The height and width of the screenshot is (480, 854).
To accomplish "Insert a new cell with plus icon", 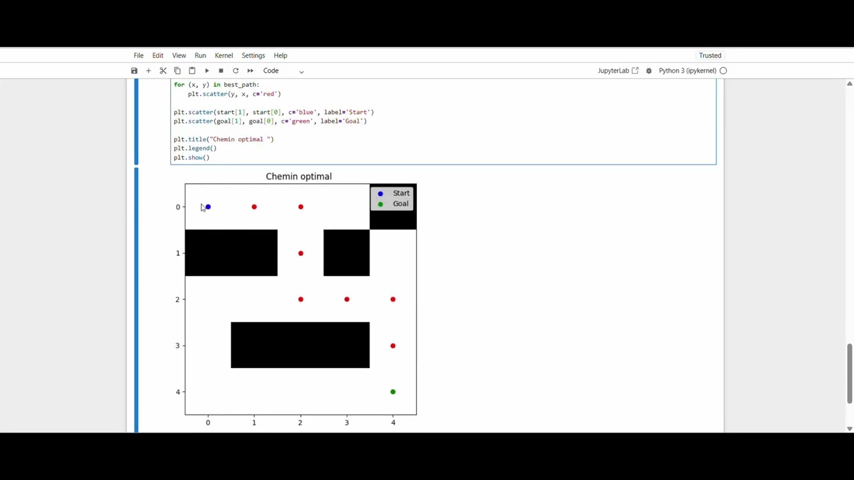I will 148,71.
